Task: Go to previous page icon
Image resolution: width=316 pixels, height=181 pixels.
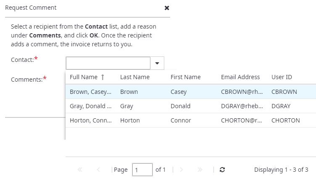Action: coord(98,170)
